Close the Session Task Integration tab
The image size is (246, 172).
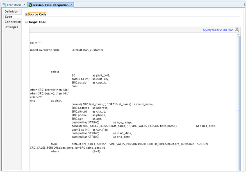click(x=71, y=5)
